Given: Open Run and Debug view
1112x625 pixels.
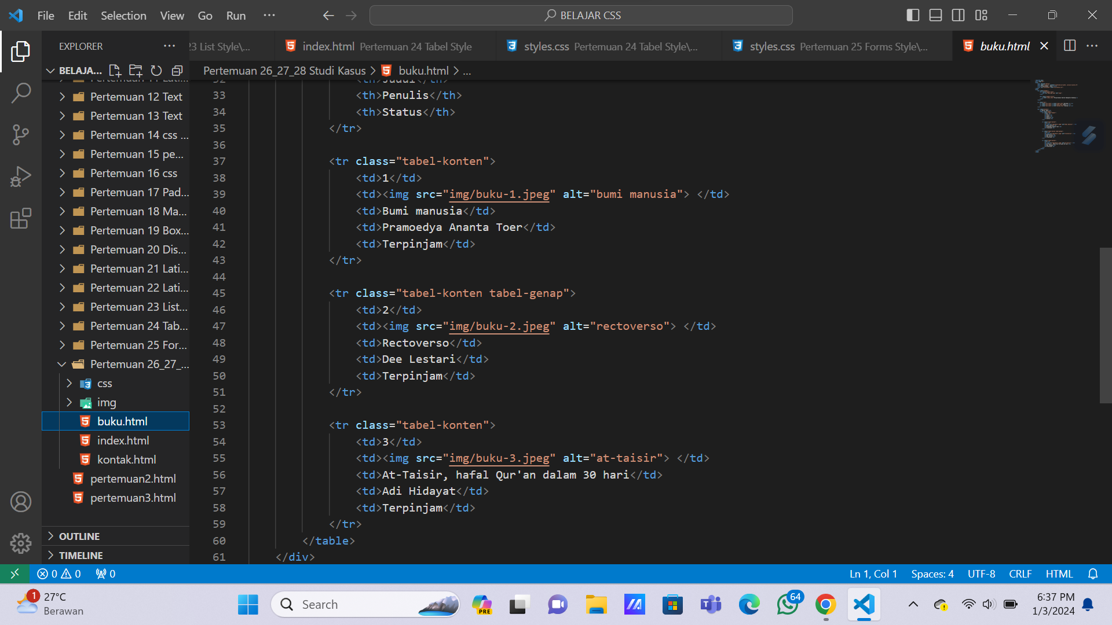Looking at the screenshot, I should pyautogui.click(x=21, y=177).
